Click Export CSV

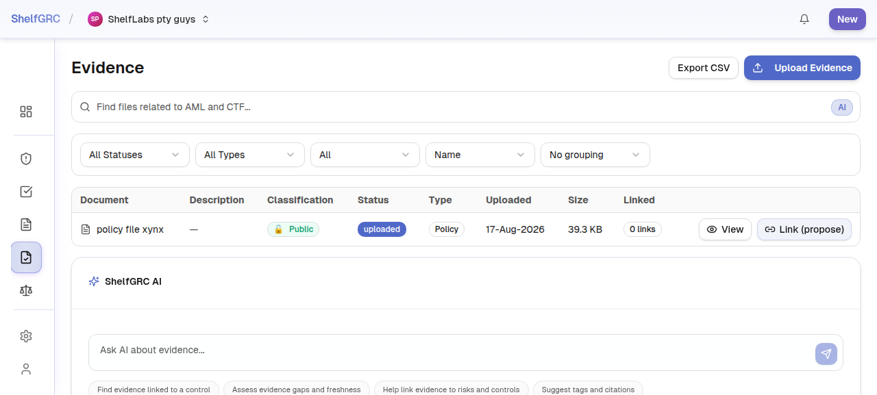704,68
